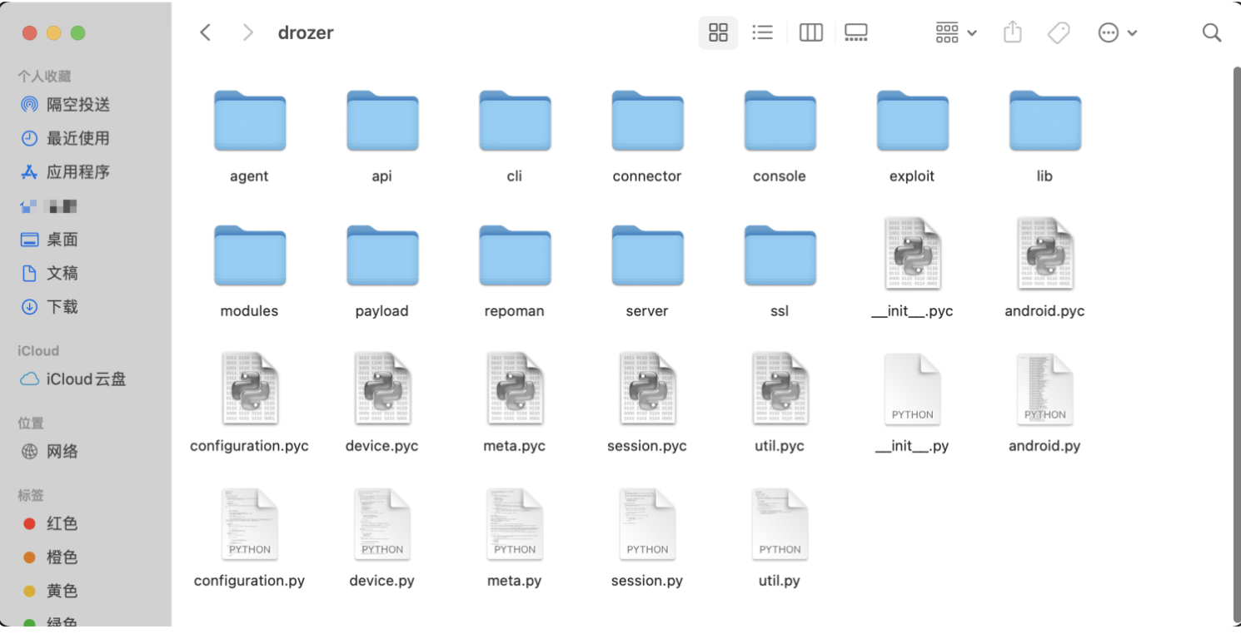Select the meta.py file icon

pyautogui.click(x=515, y=523)
